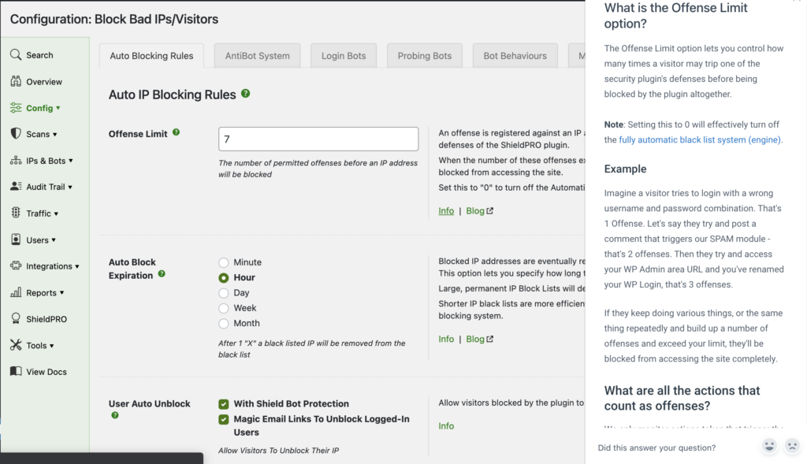Screen dimensions: 807x464
Task: Click help icon next to Auto IP Blocking Rules
Action: tap(246, 94)
